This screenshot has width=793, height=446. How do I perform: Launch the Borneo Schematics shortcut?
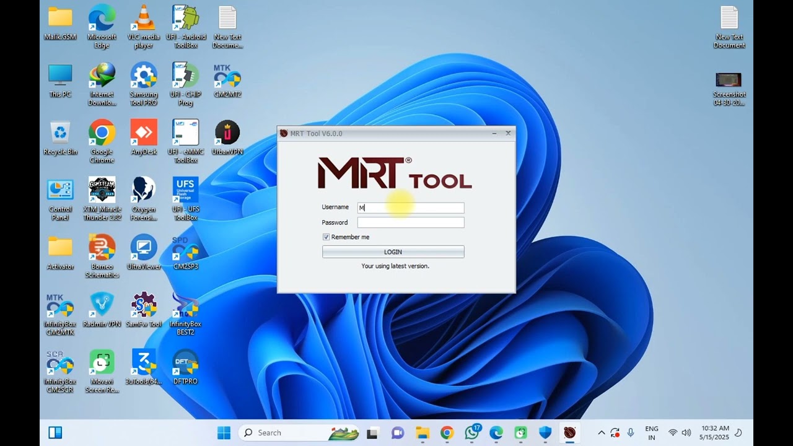click(x=102, y=256)
